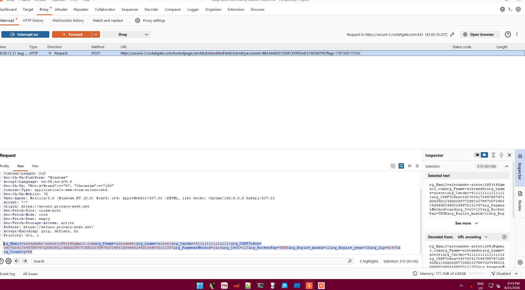Open search settings gear icon
The height and width of the screenshot is (290, 525).
pos(9,261)
